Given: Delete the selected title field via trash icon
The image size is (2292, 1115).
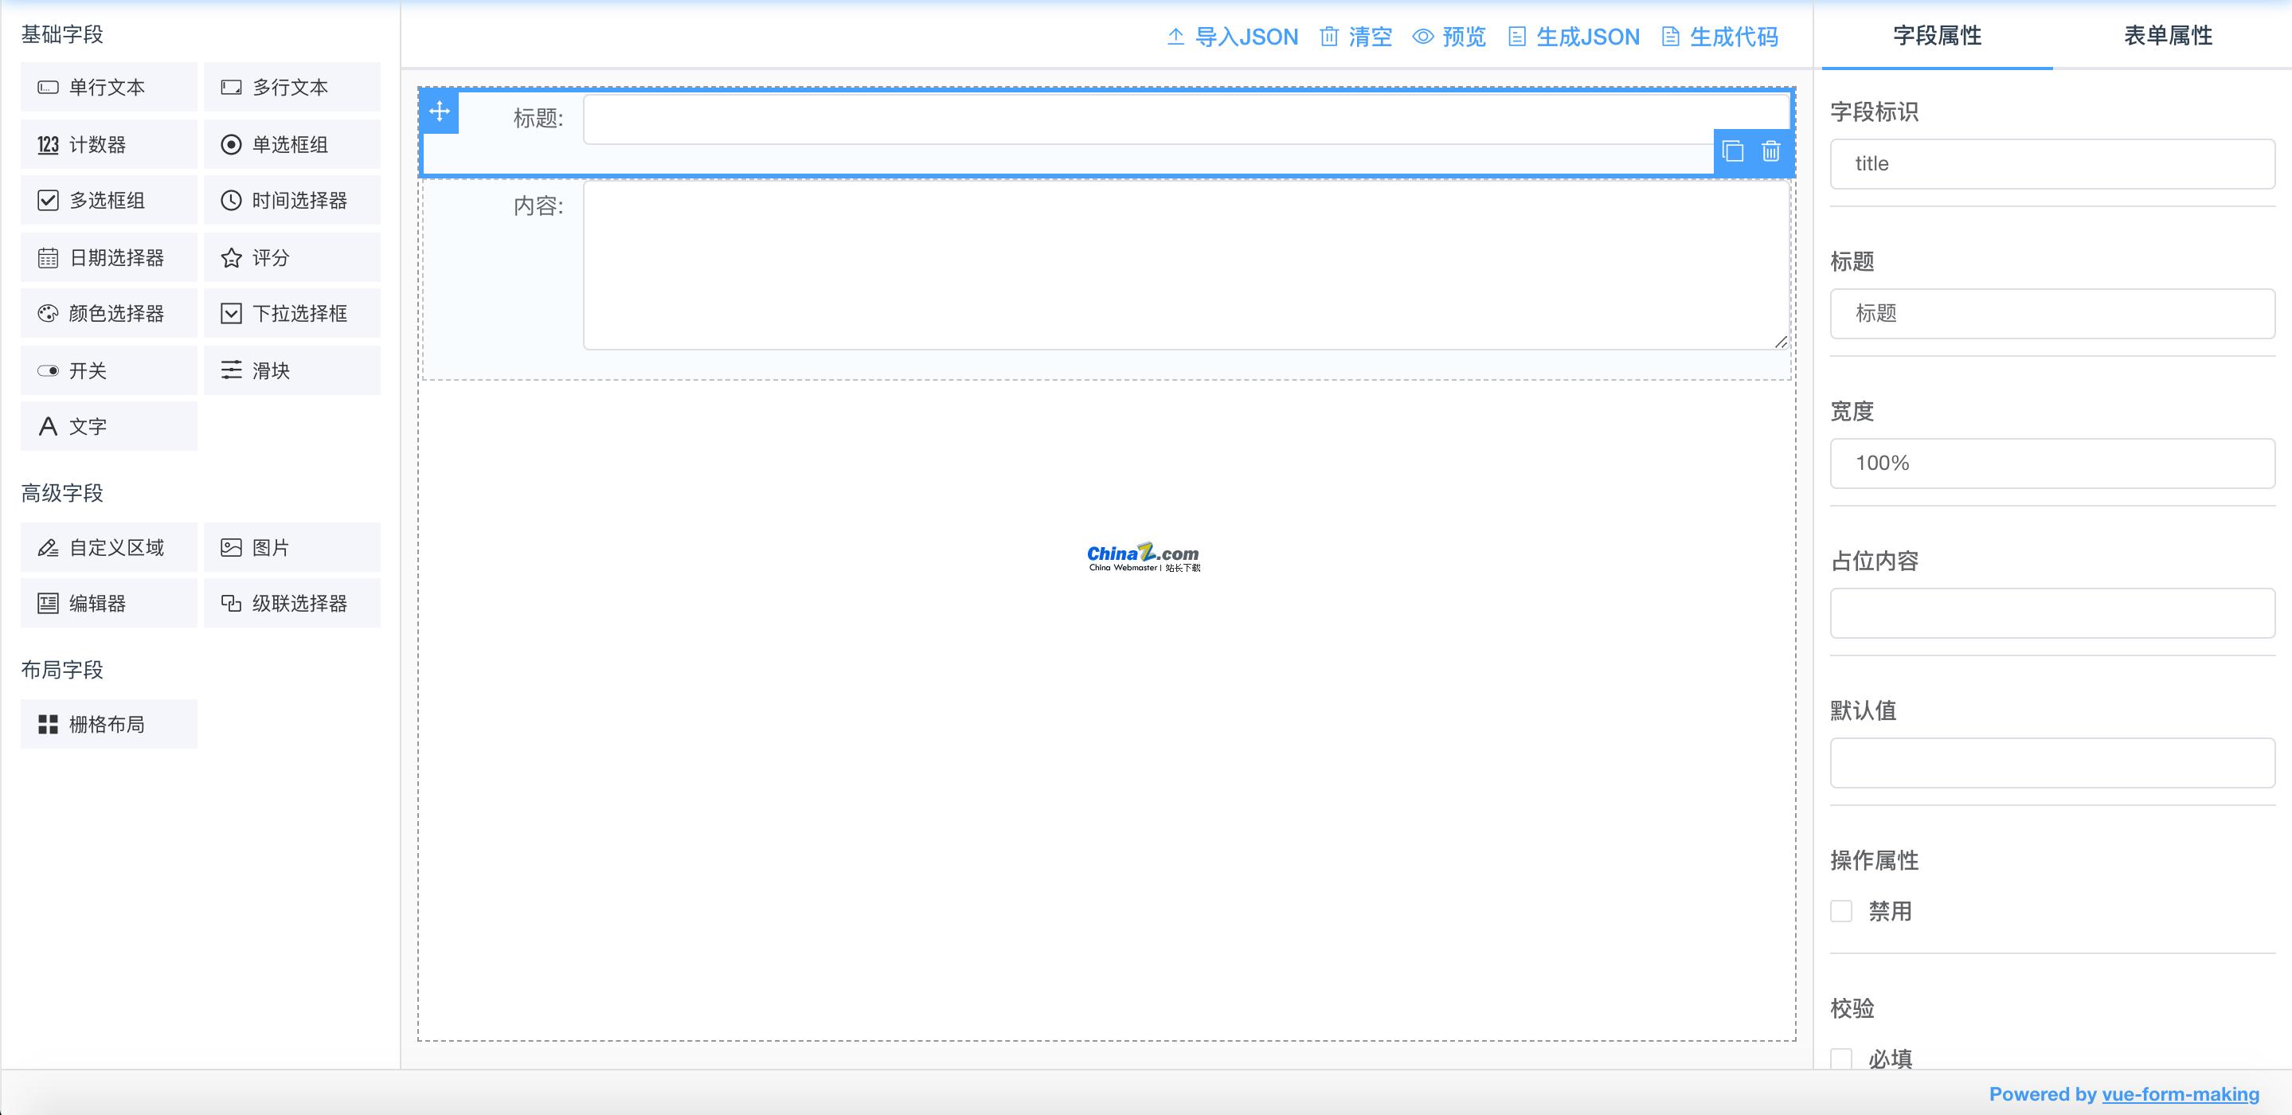Looking at the screenshot, I should [1770, 152].
